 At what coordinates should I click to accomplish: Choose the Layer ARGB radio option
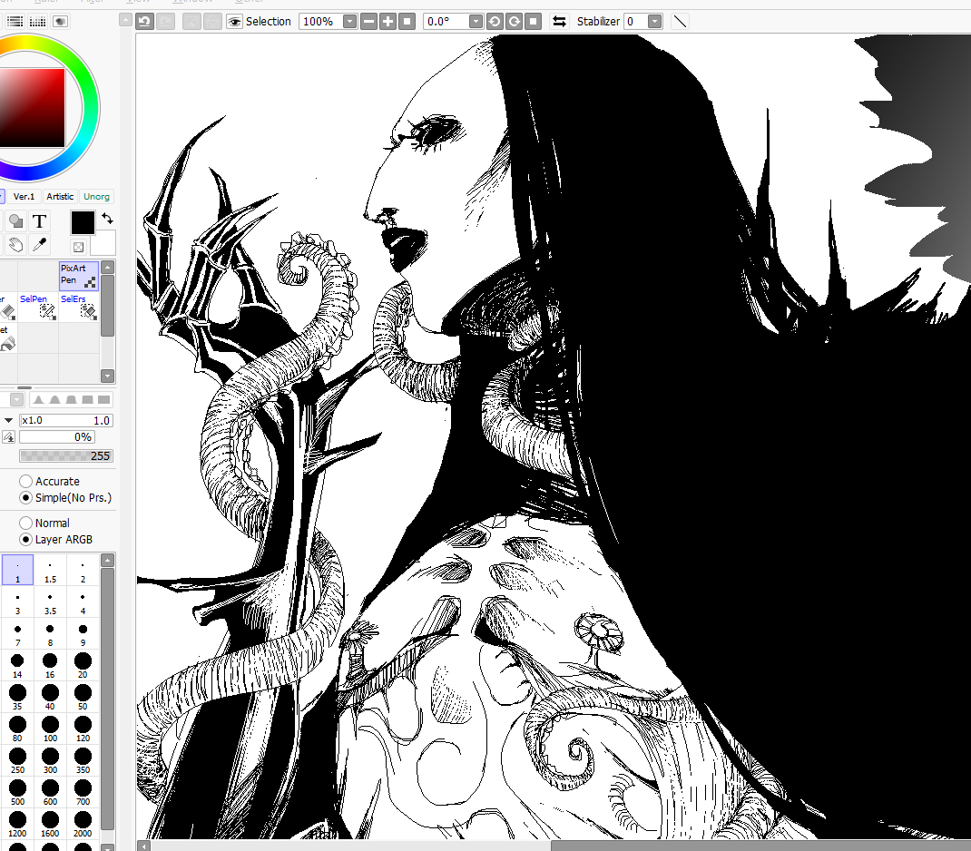[26, 540]
